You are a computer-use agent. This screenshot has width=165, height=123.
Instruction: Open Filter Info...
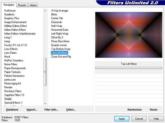coord(51,110)
